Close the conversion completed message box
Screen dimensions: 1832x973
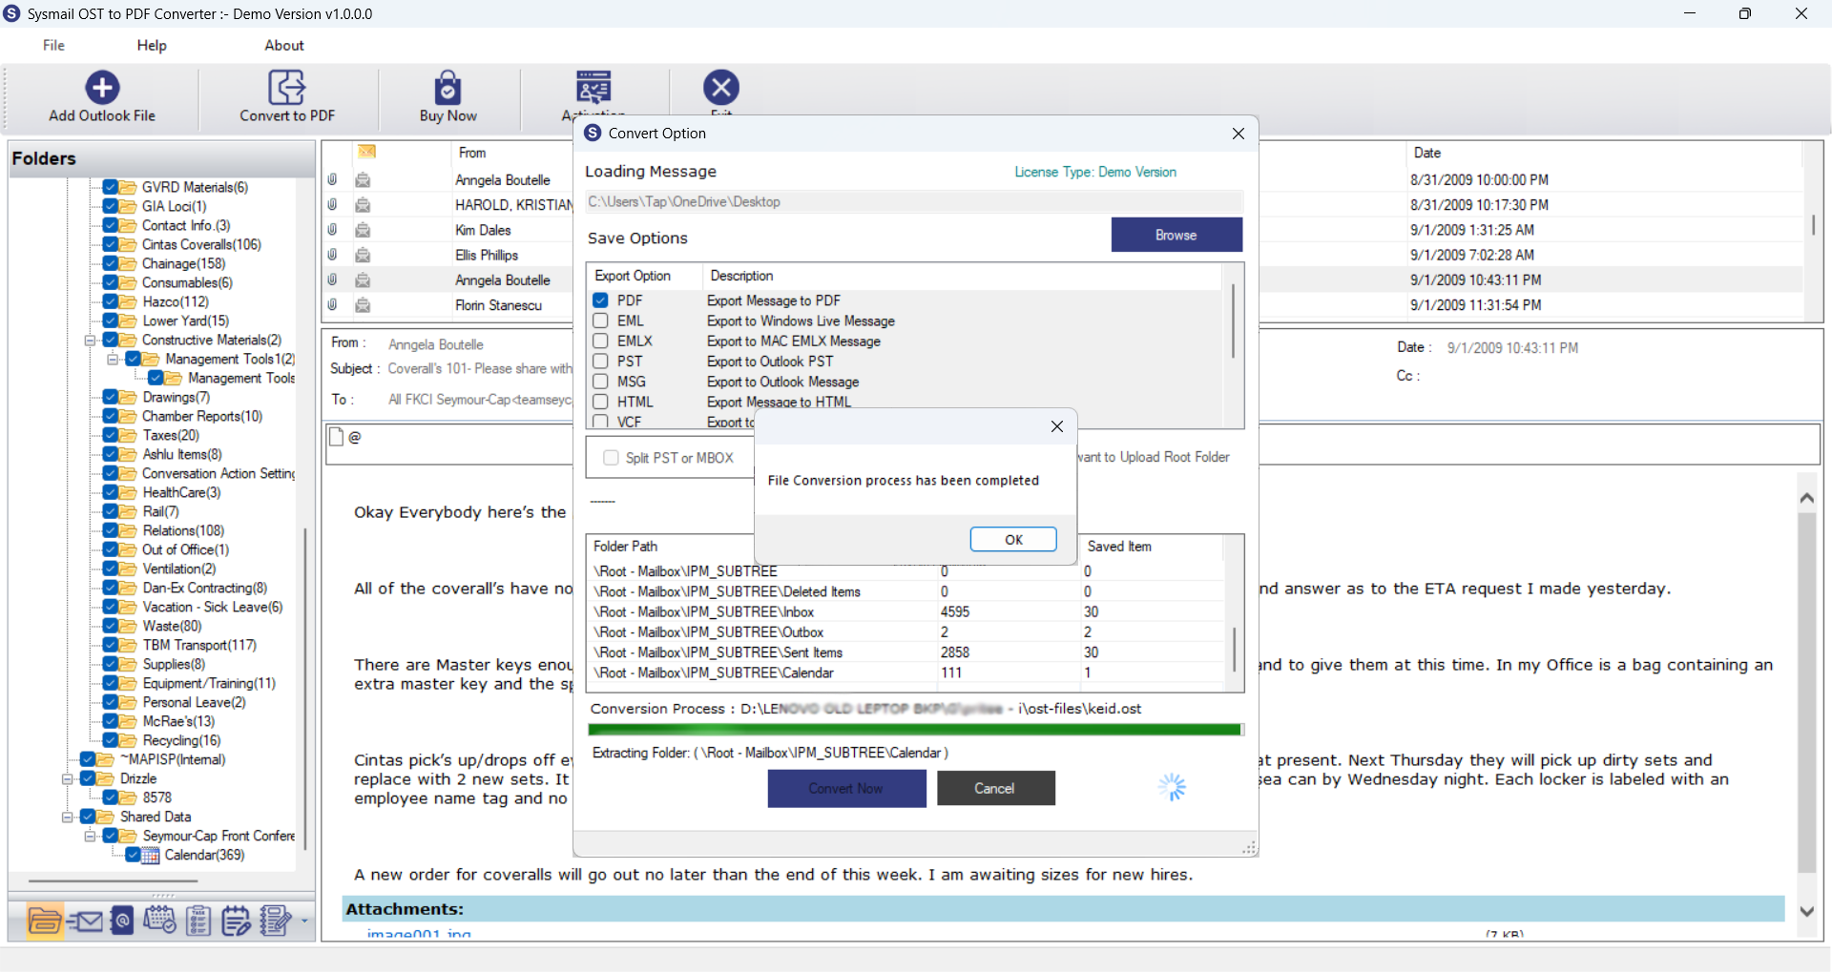1057,426
